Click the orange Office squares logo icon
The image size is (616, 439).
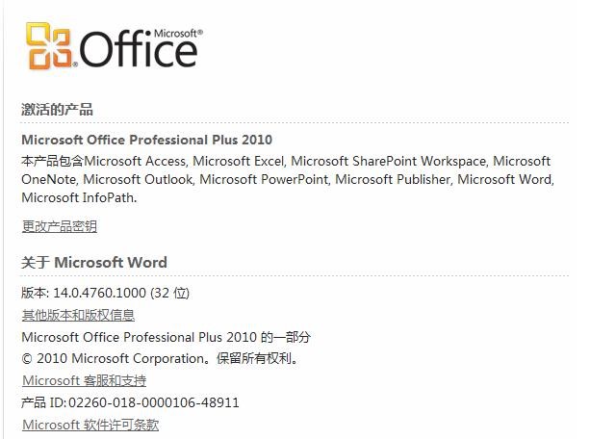(x=49, y=46)
